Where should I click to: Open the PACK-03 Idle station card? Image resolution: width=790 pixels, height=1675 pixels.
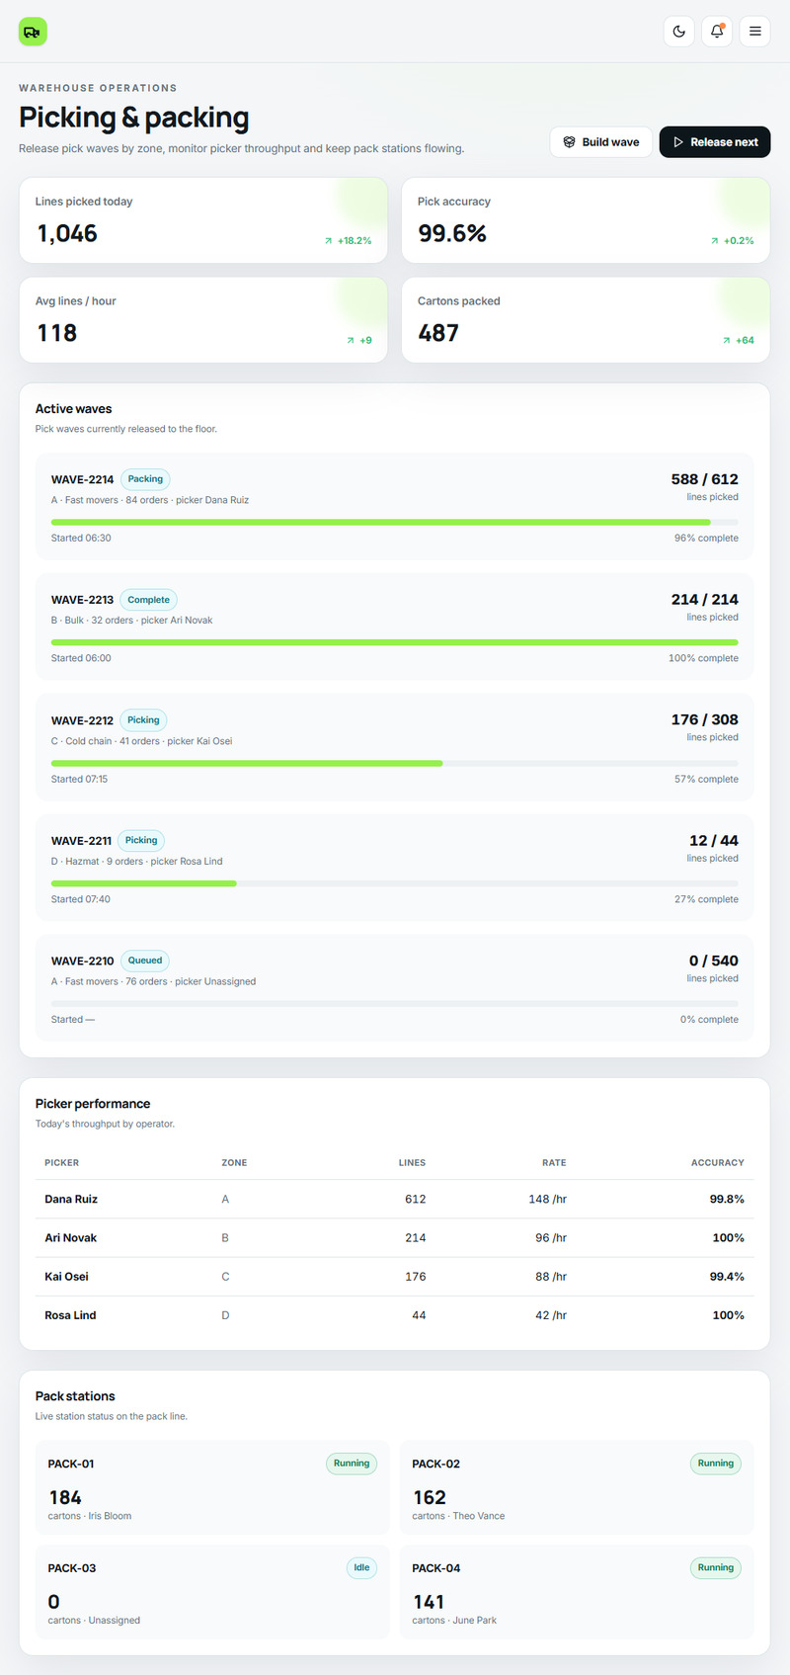212,1593
